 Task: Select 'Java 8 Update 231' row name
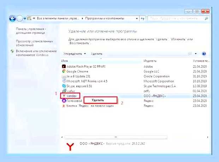78,76
